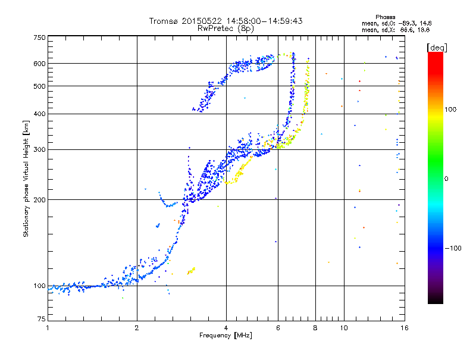This screenshot has height=357, width=476.
Task: Click the x-axis '10' tick label
Action: 344,328
